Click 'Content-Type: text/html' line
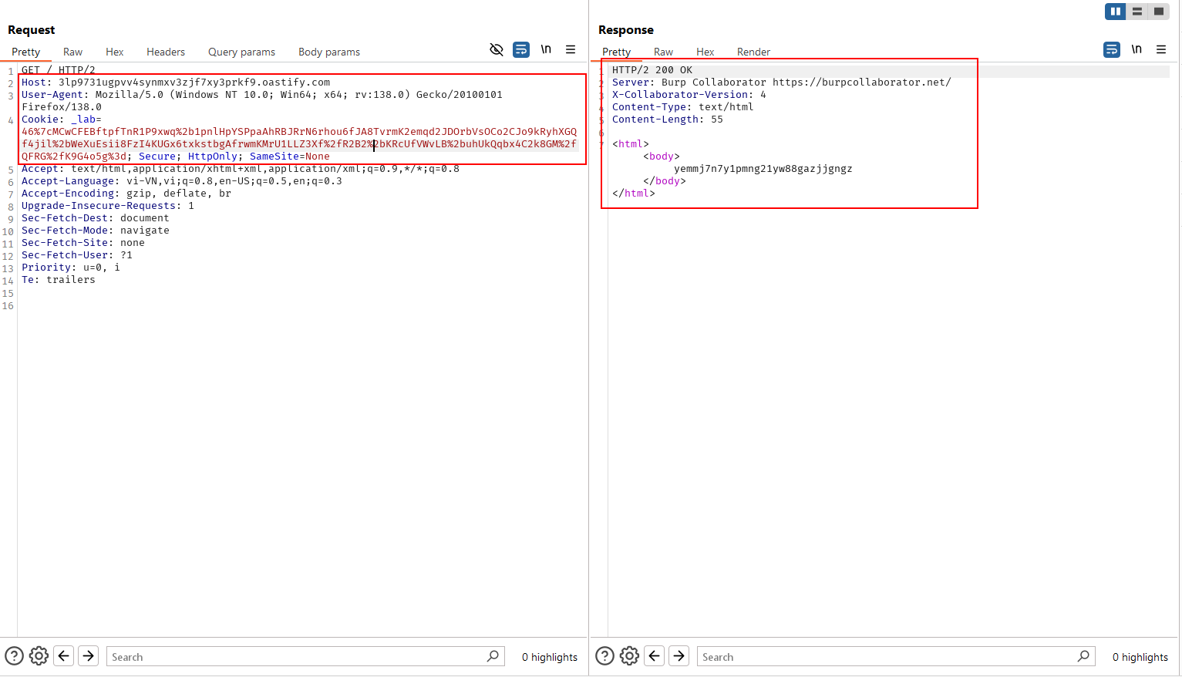Screen dimensions: 1182x677 [683, 107]
